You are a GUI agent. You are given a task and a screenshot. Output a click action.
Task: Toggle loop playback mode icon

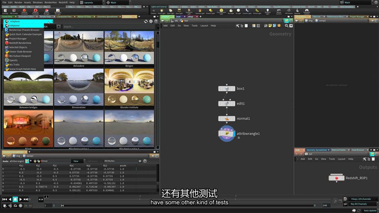click(15, 206)
